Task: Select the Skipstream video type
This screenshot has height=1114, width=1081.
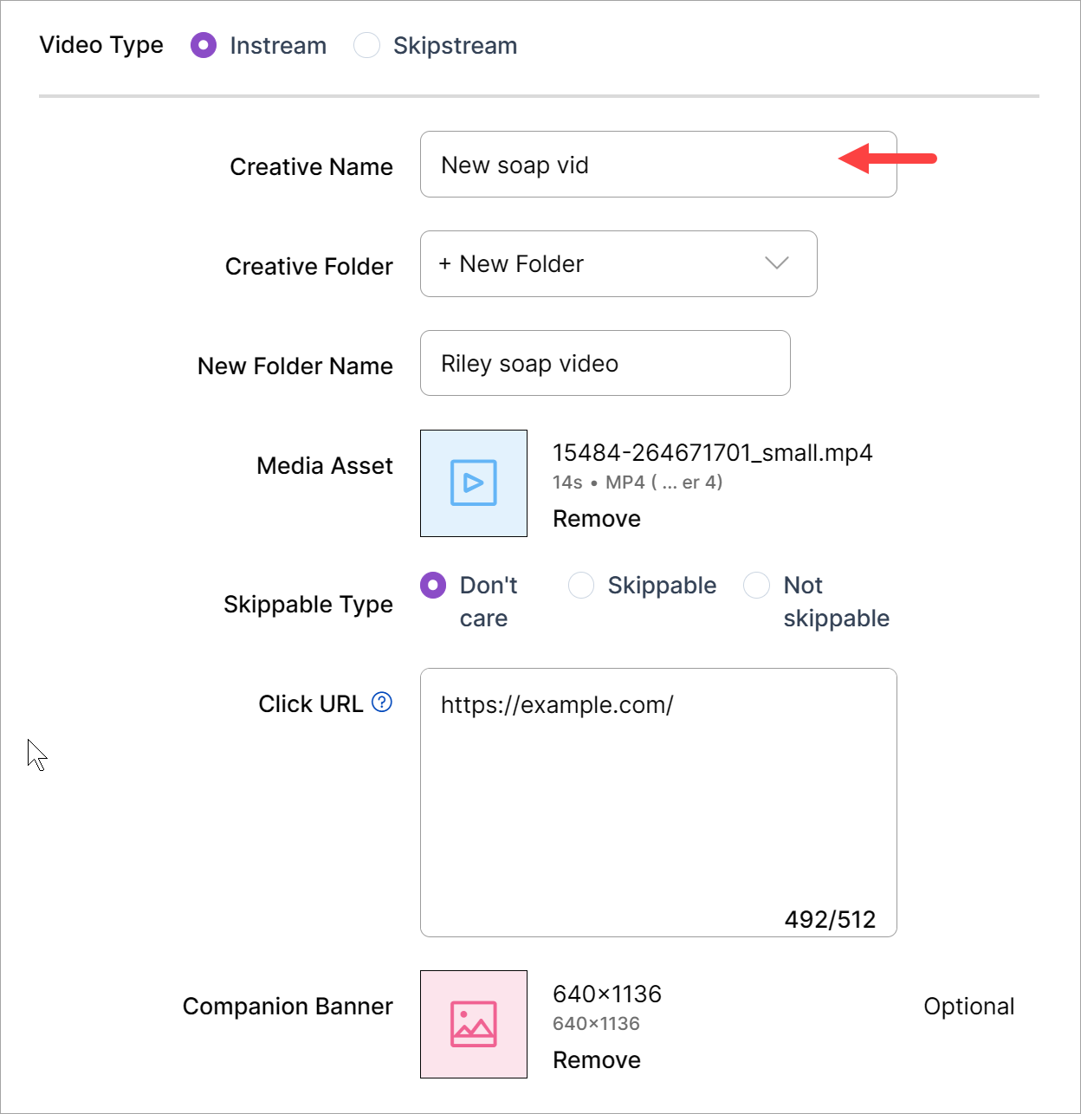Action: tap(367, 46)
